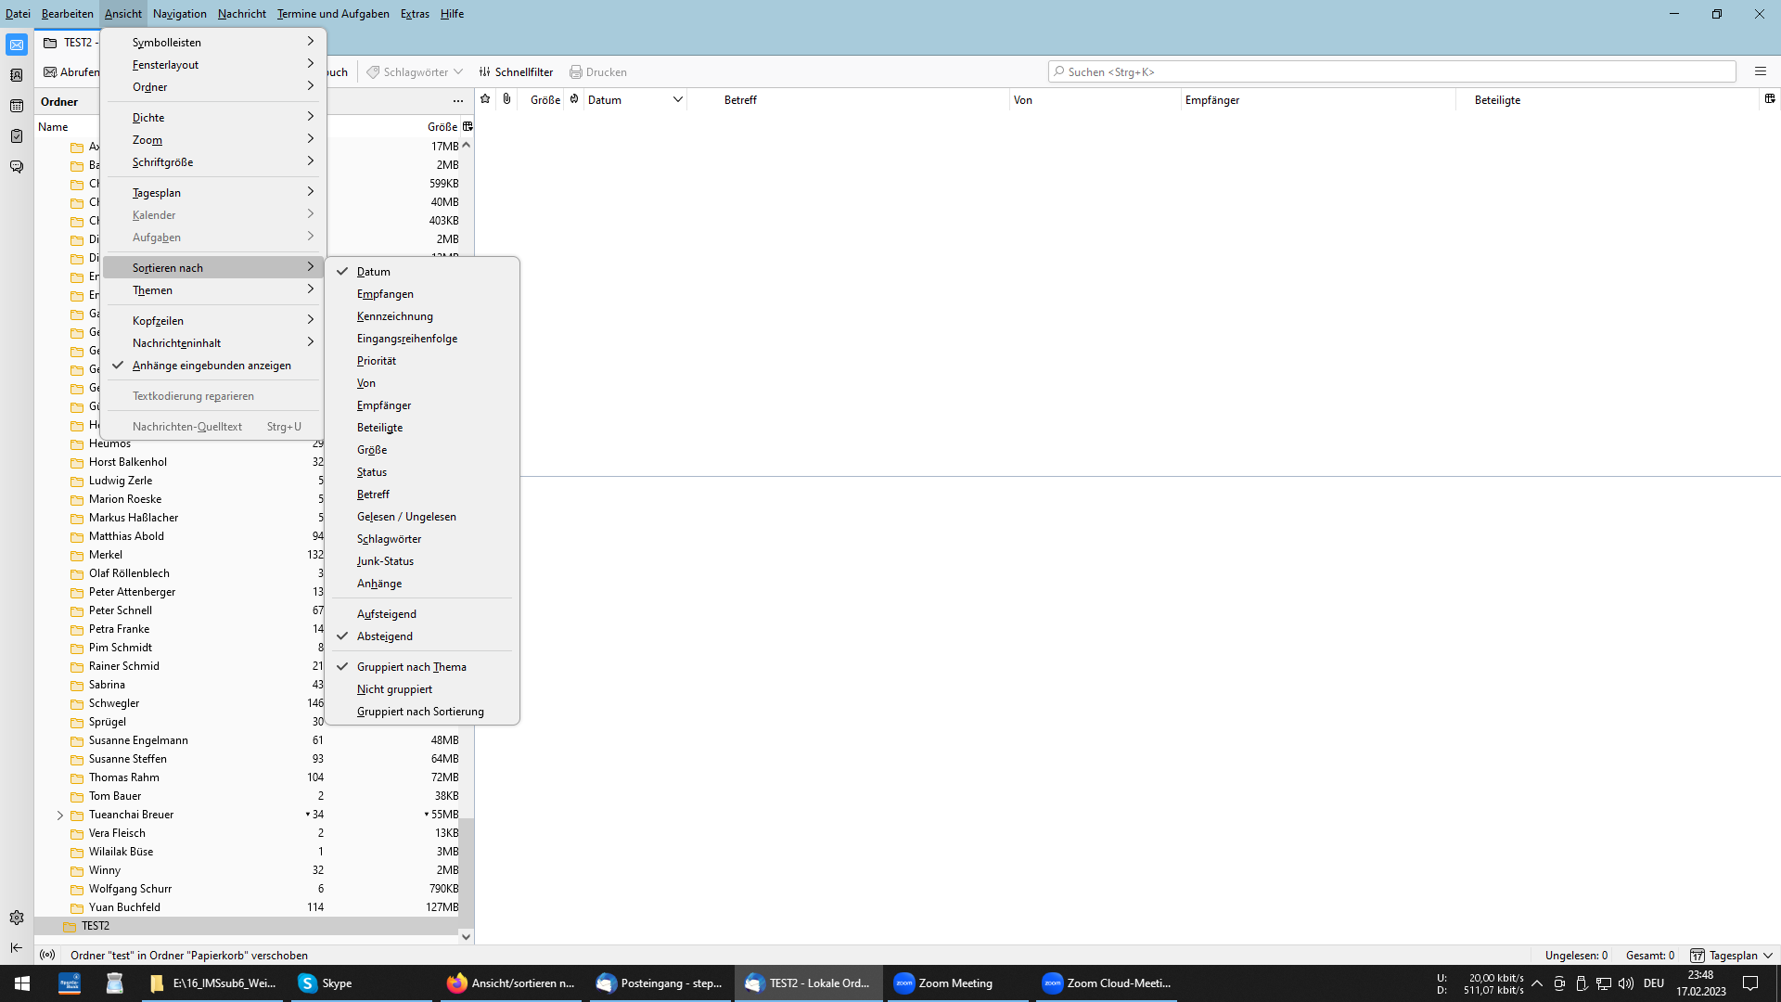Open the Extras menu
This screenshot has width=1781, height=1002.
click(x=415, y=14)
